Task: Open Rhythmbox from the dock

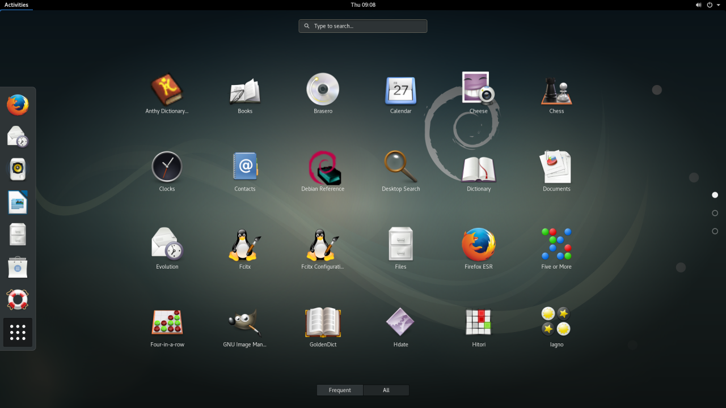Action: coord(18,169)
